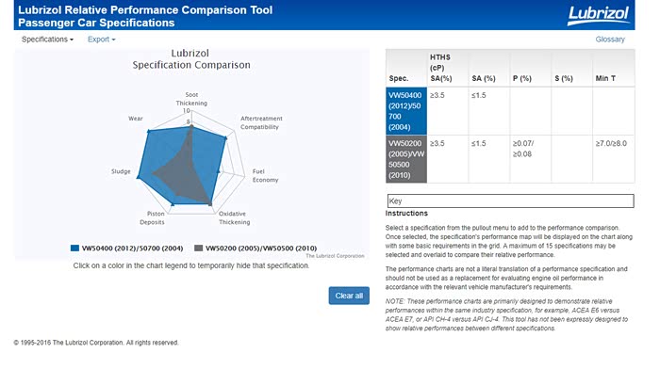Expand the Export dropdown
660x385 pixels.
pos(101,40)
